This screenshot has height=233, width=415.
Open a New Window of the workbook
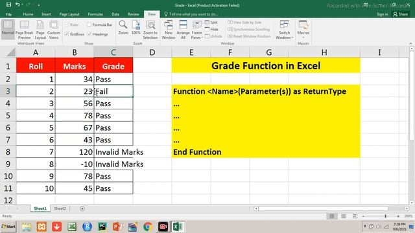(x=169, y=29)
